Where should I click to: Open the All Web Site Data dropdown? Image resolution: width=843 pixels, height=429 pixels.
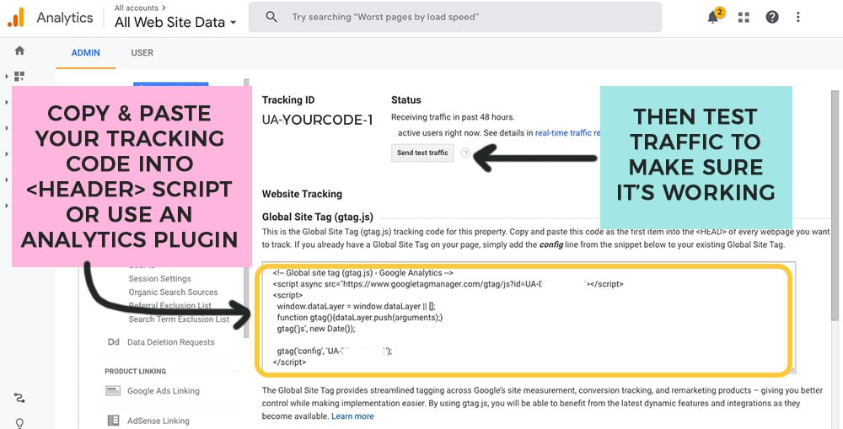pos(175,23)
